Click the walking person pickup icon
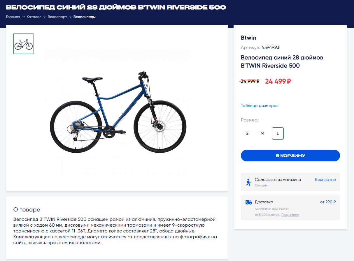354x261 pixels. (x=248, y=182)
